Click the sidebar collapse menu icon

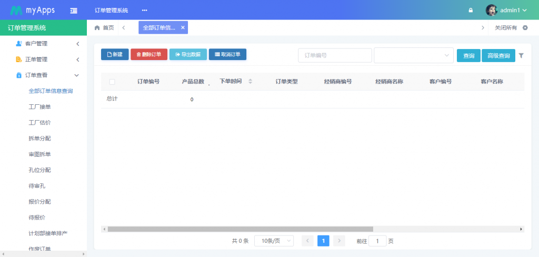[x=74, y=11]
